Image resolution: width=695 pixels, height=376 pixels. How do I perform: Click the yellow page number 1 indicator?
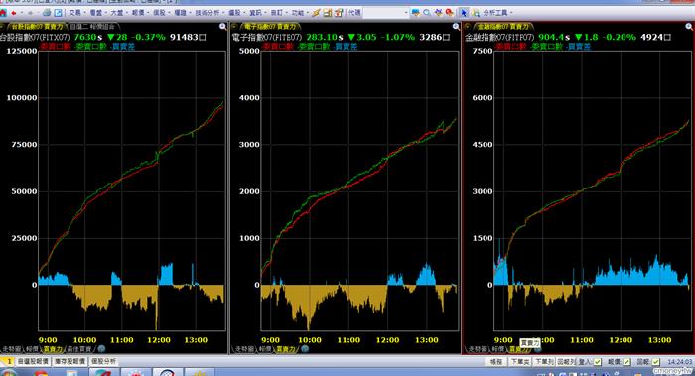click(x=8, y=362)
